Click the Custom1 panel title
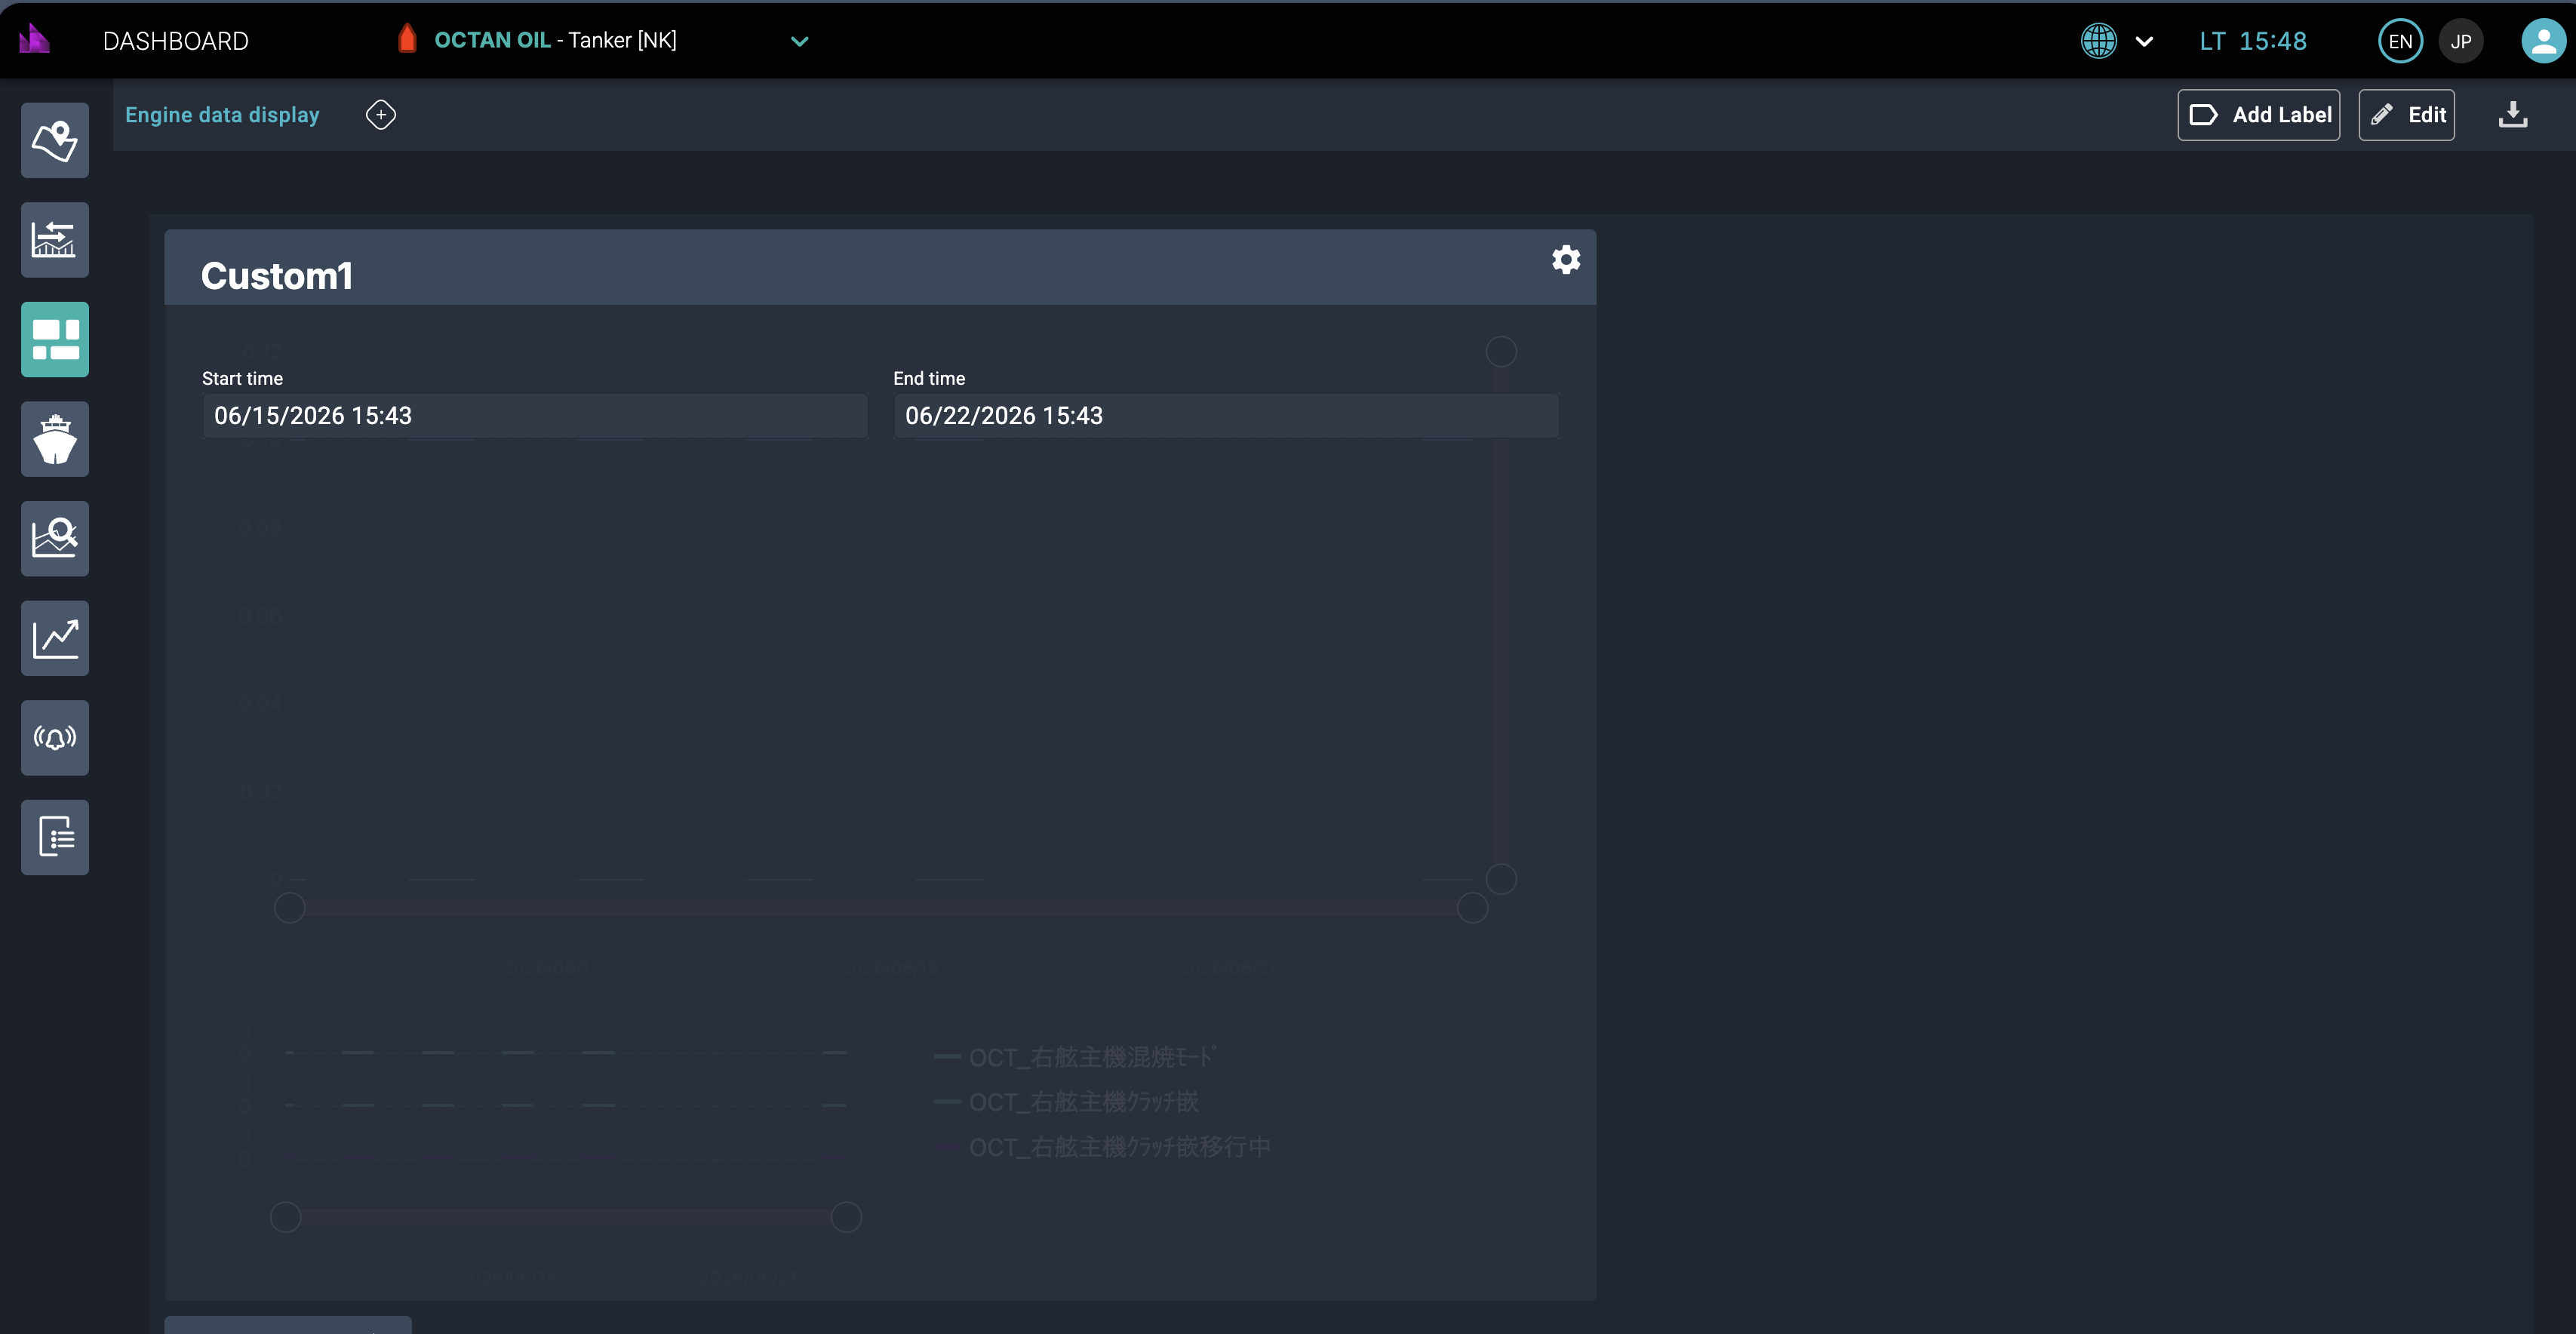Image resolution: width=2576 pixels, height=1334 pixels. point(277,276)
